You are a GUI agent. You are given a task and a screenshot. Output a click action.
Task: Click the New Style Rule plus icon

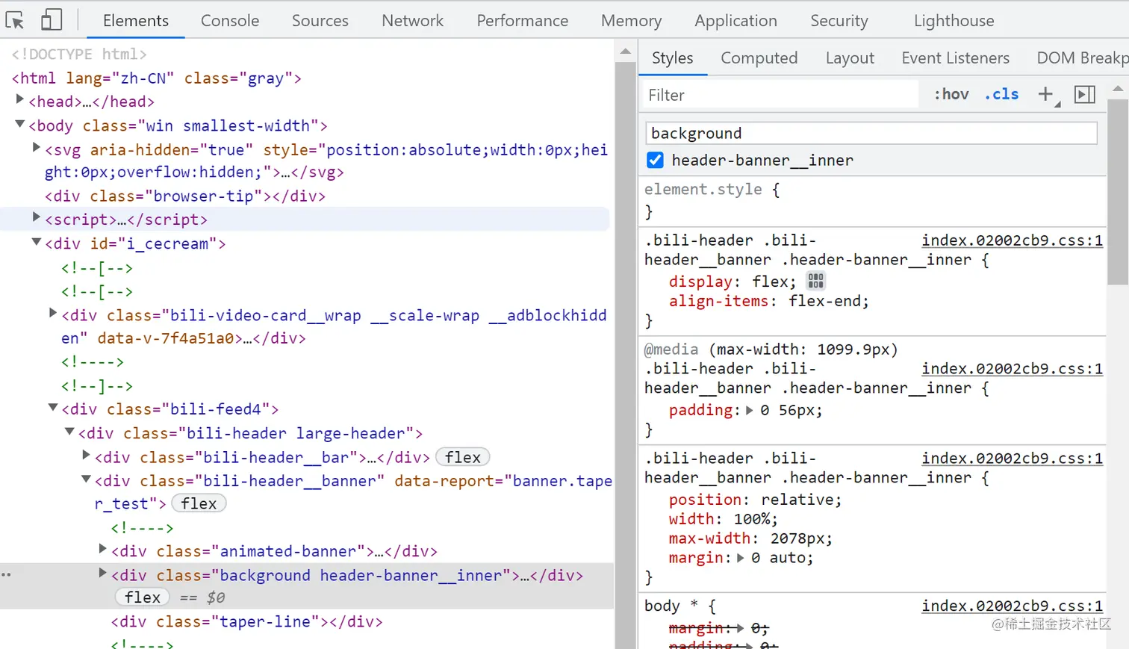pos(1046,94)
